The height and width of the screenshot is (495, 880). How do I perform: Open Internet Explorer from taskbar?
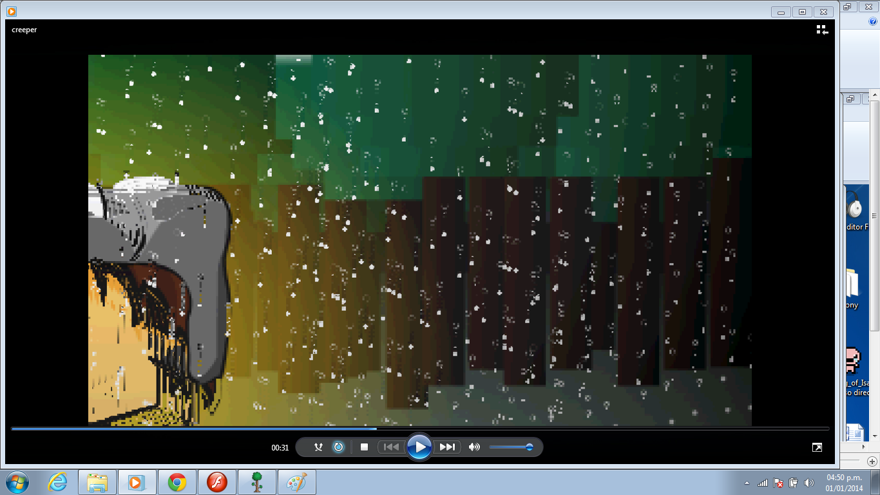coord(57,482)
